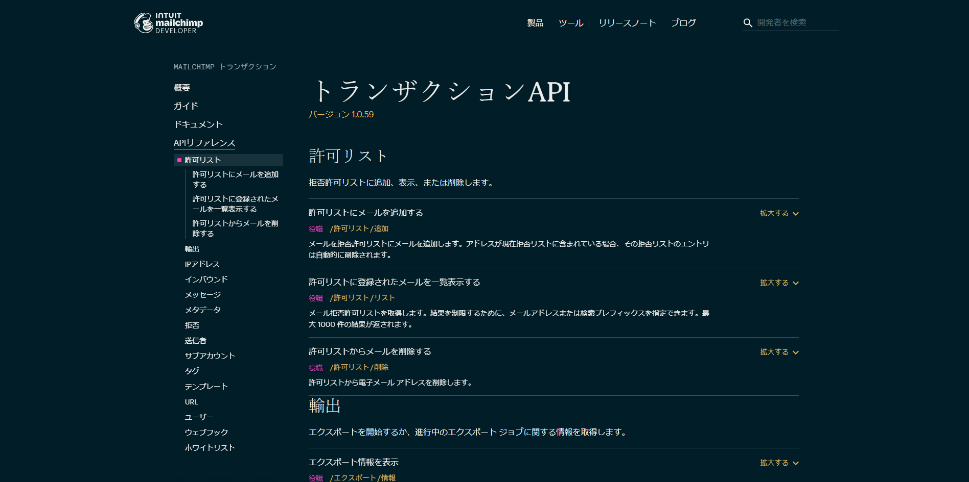Open 許可リストにメールを追加する sidebar sub-item
Viewport: 969px width, 482px height.
(236, 180)
